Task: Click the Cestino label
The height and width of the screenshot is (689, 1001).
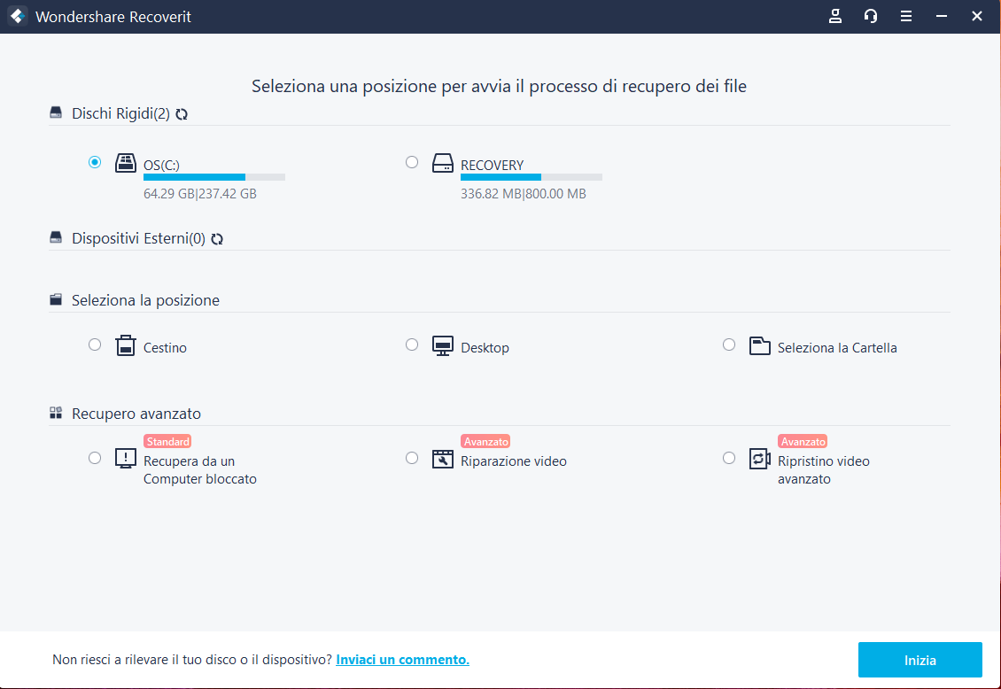Action: click(x=166, y=348)
